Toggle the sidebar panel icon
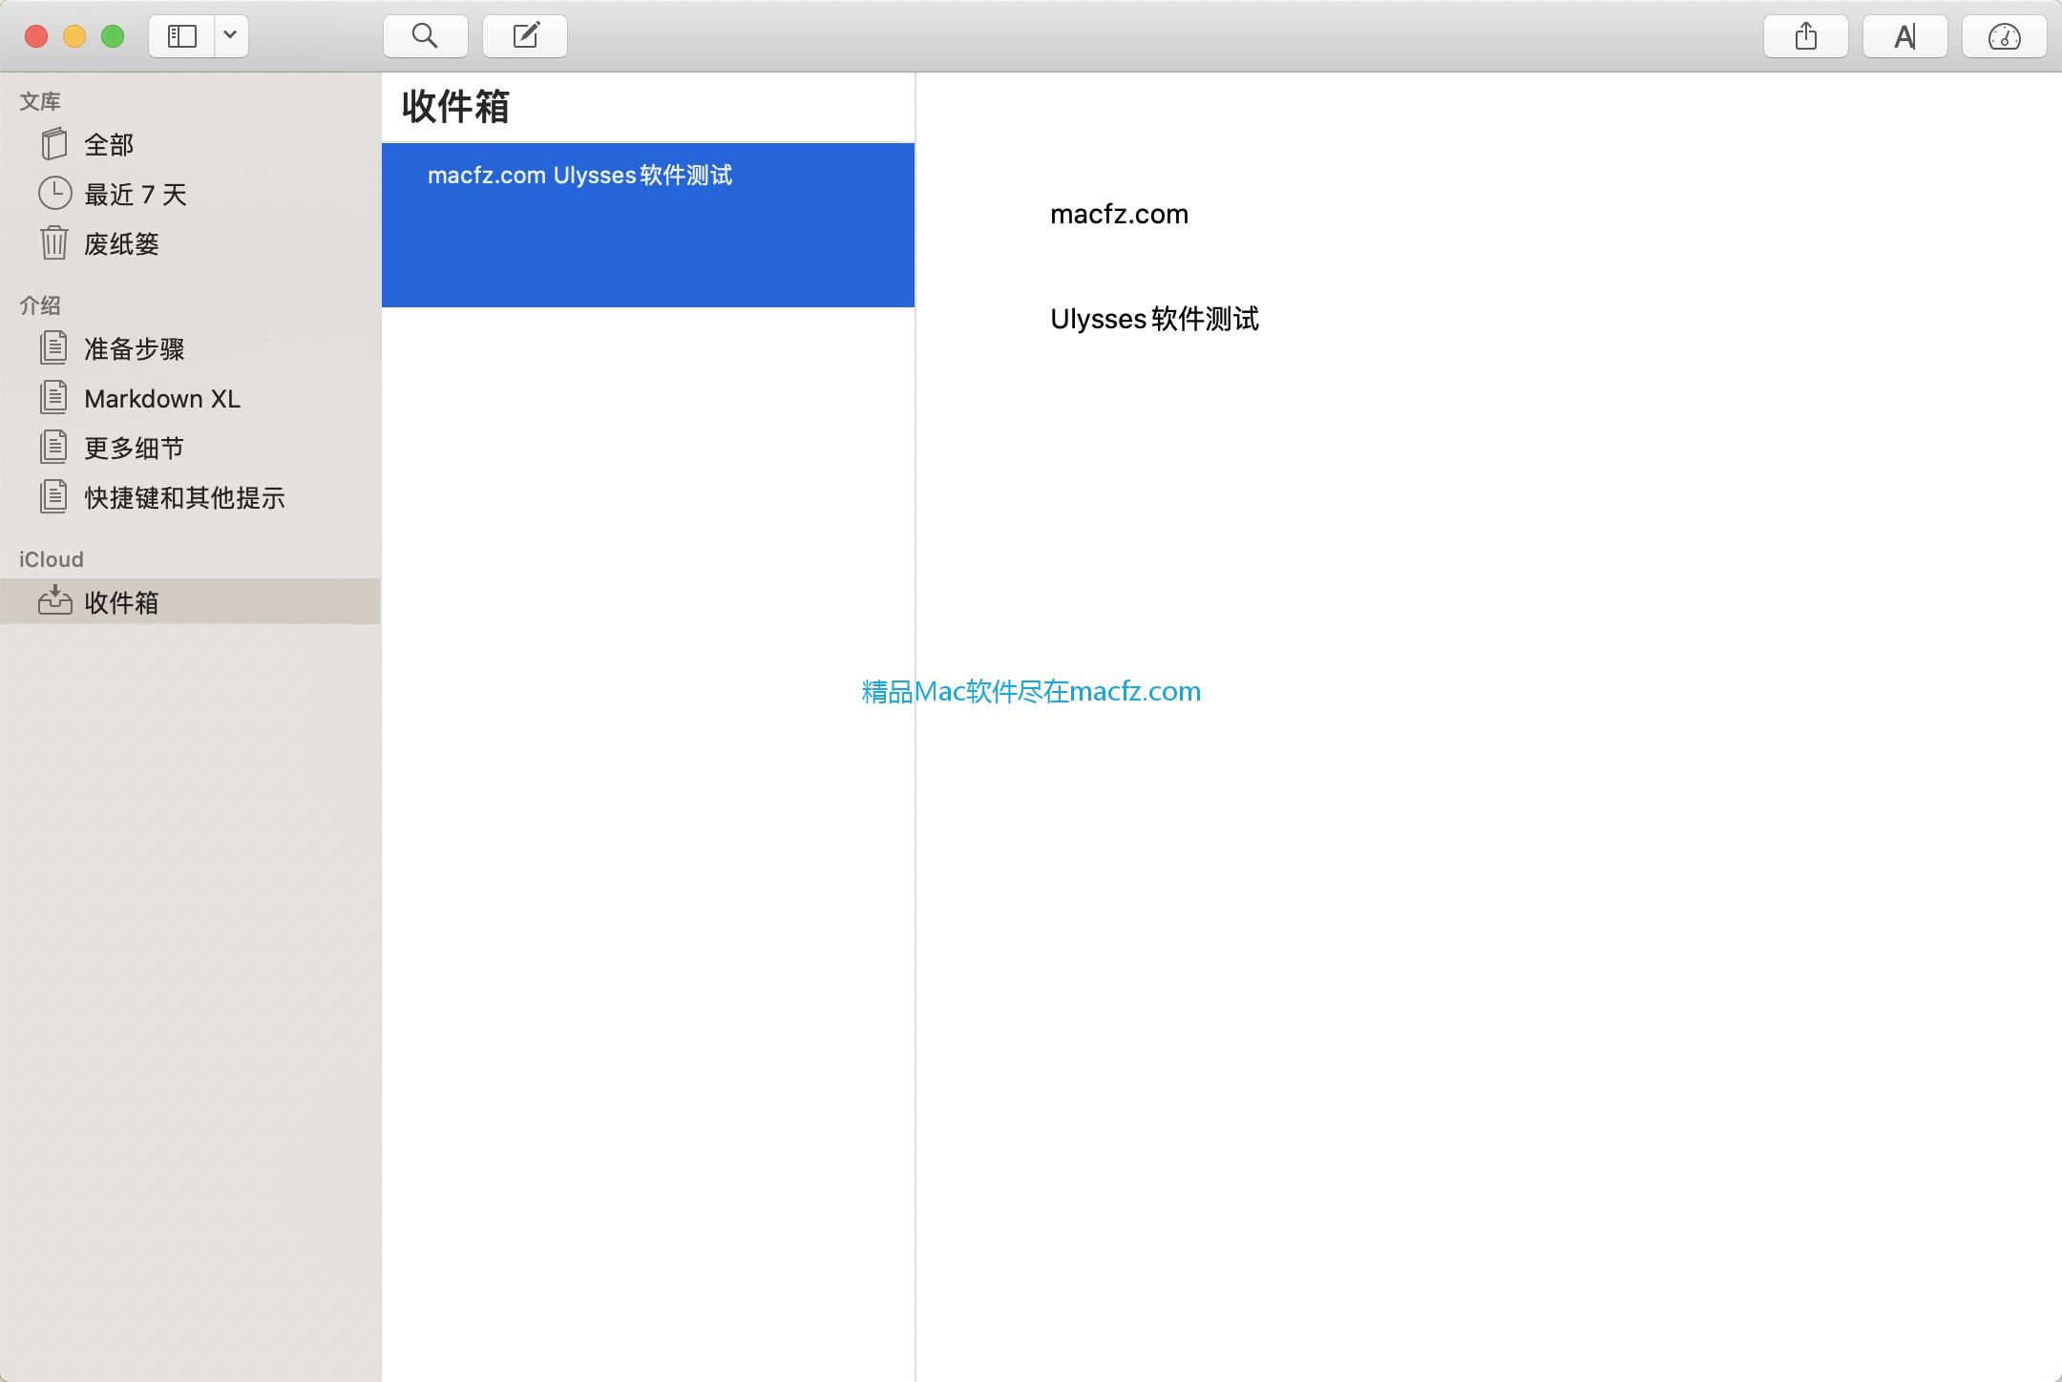 click(180, 34)
